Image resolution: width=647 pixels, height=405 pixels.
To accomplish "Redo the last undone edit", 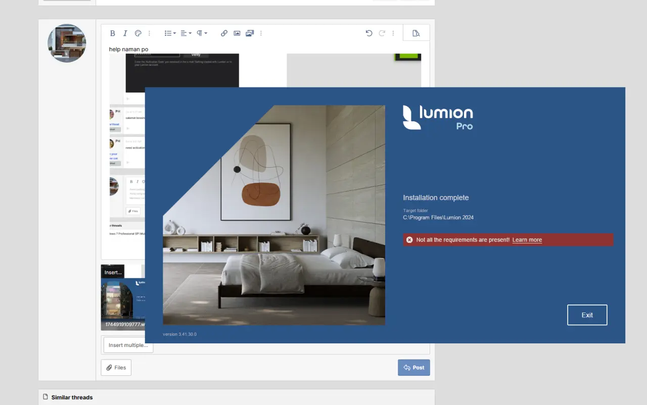I will [x=382, y=33].
